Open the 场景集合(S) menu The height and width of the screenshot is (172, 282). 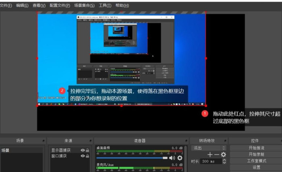point(84,5)
